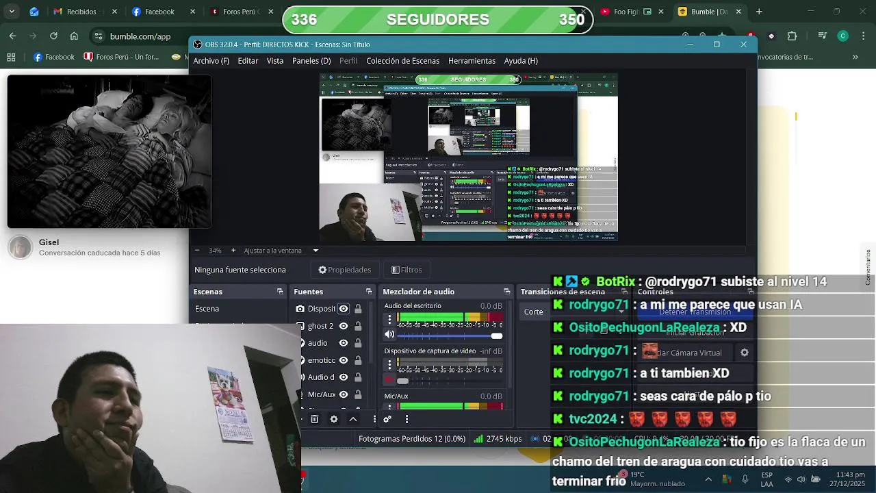Open Chrome apps grid icon

[x=11, y=57]
